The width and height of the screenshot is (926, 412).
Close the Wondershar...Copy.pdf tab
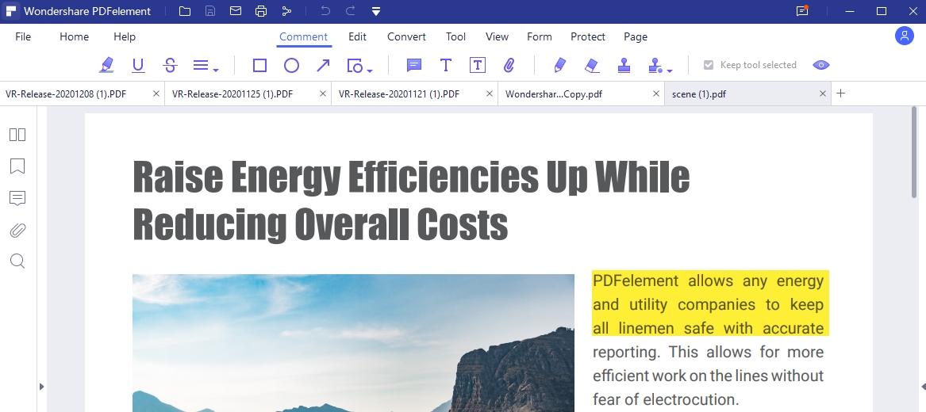point(655,93)
